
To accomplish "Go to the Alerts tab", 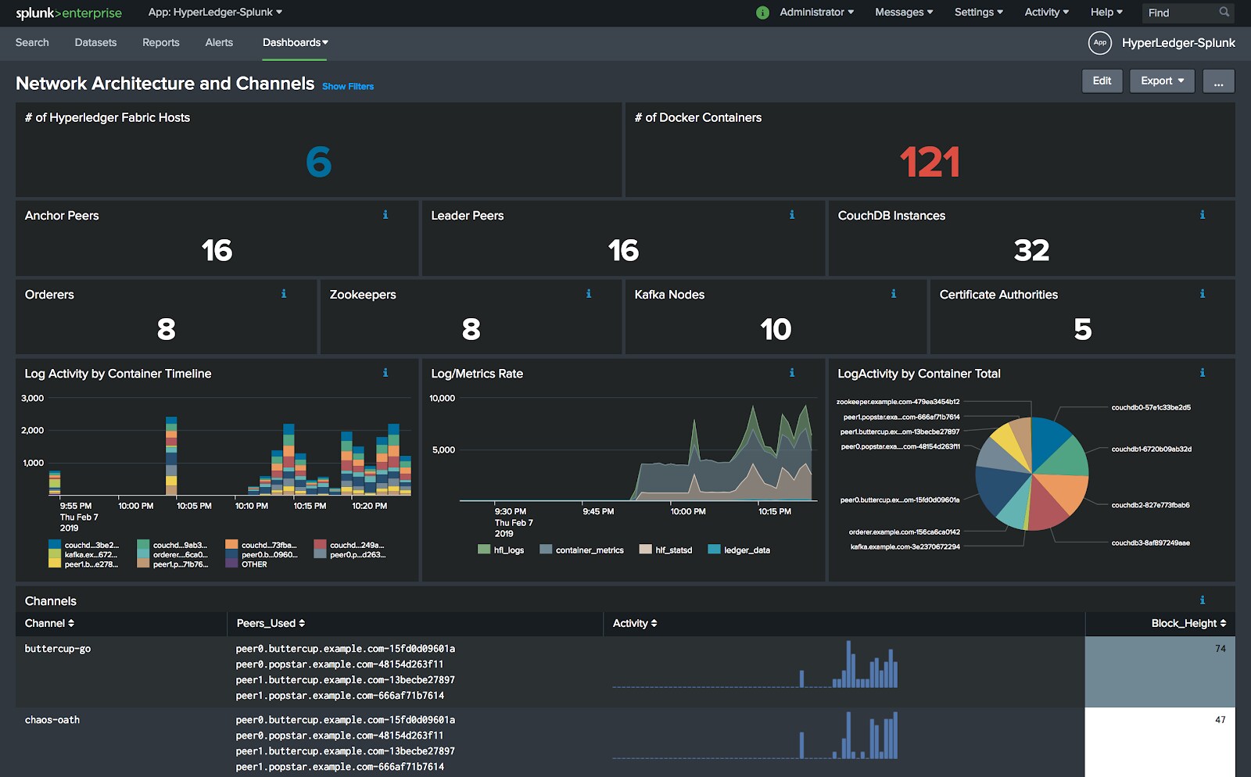I will click(219, 42).
